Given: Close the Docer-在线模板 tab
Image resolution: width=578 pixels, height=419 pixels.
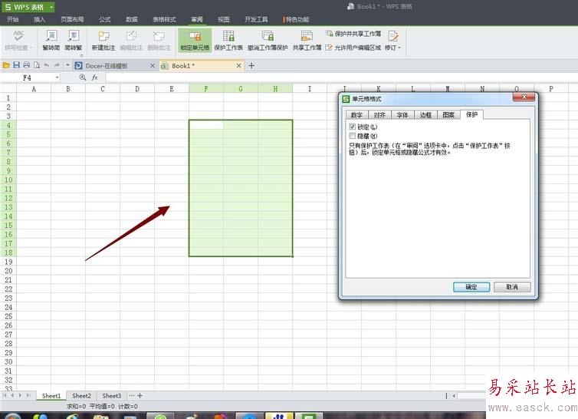Looking at the screenshot, I should [x=153, y=66].
